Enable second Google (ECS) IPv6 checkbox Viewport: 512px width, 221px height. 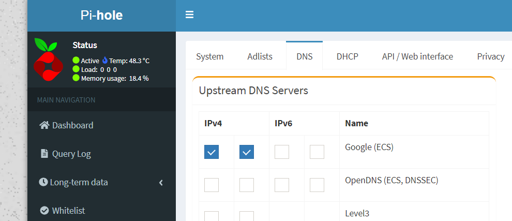[317, 152]
